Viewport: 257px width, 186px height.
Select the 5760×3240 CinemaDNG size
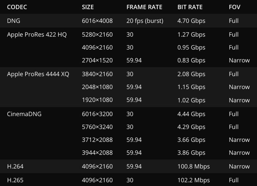[97, 127]
